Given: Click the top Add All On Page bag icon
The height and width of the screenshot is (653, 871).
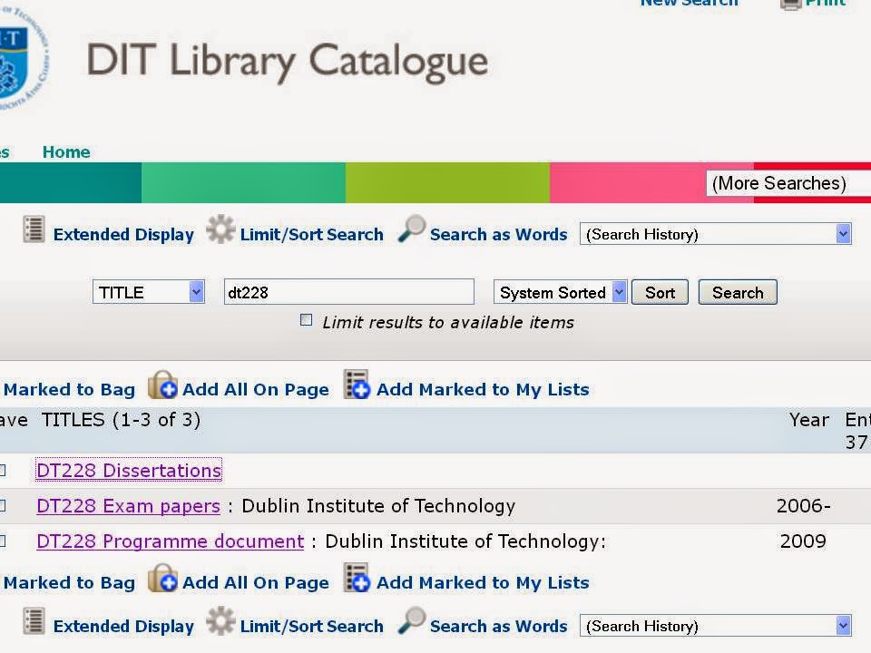Looking at the screenshot, I should pyautogui.click(x=163, y=385).
